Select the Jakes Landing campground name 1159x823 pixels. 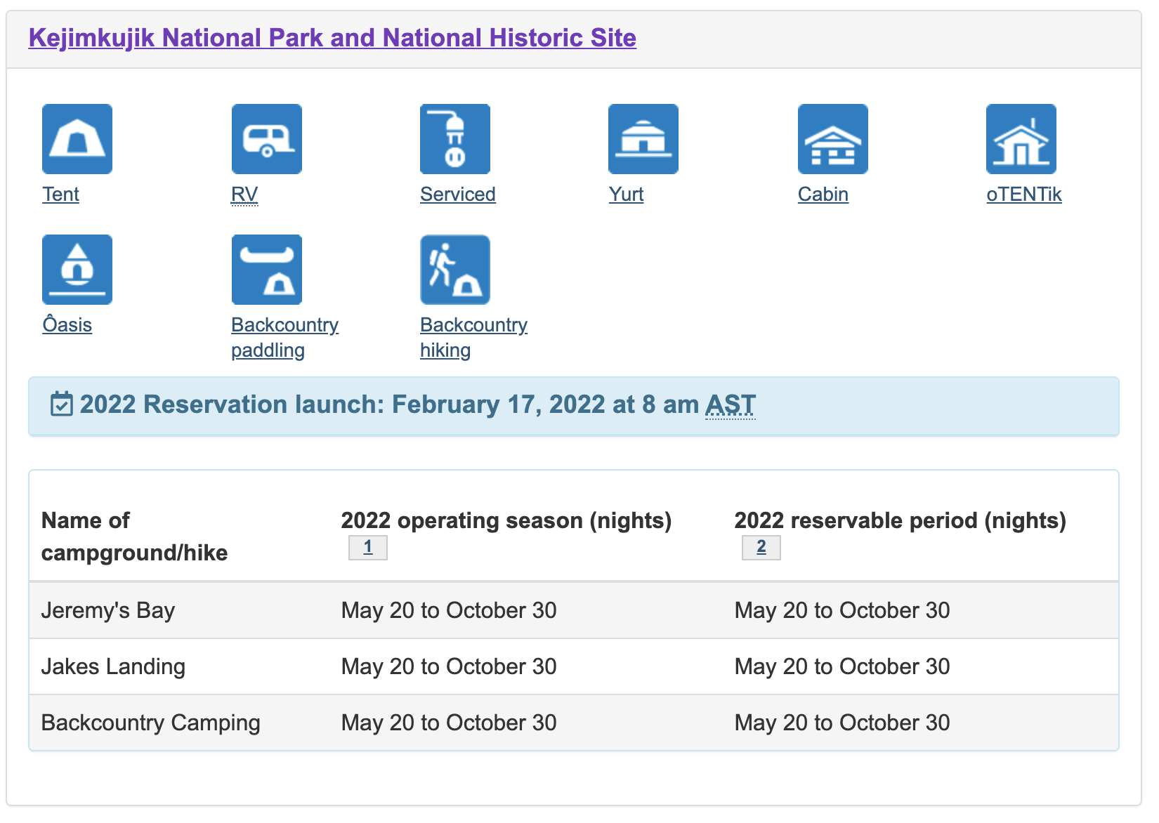tap(113, 666)
